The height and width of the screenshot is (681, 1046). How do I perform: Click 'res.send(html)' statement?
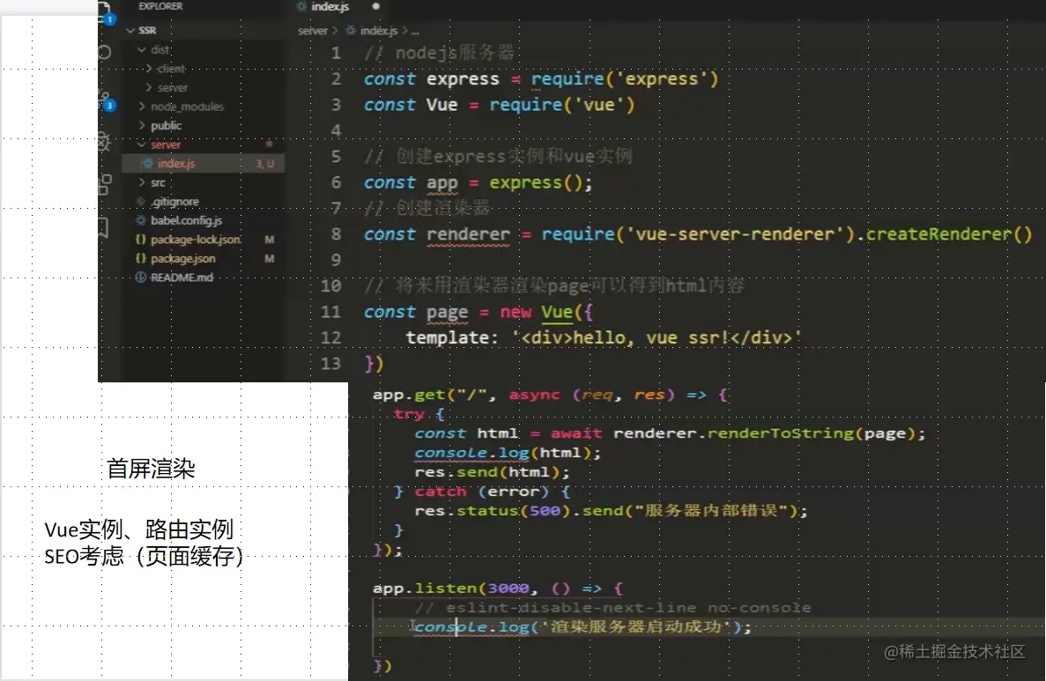(493, 472)
